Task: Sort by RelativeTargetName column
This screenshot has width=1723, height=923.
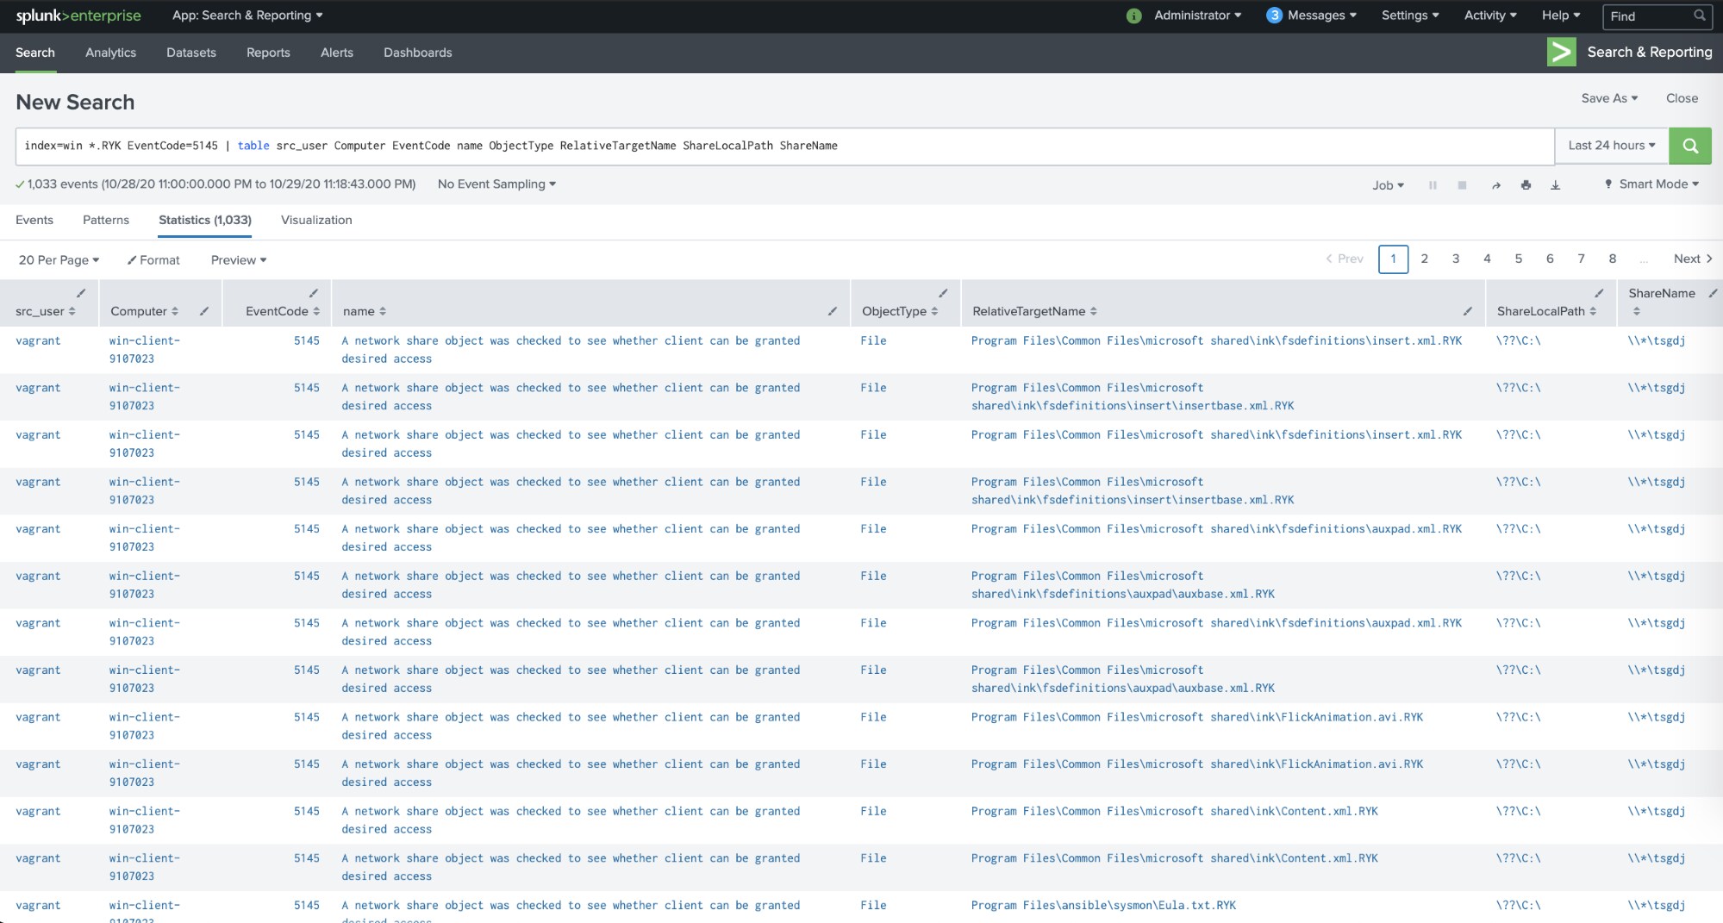Action: click(1034, 311)
